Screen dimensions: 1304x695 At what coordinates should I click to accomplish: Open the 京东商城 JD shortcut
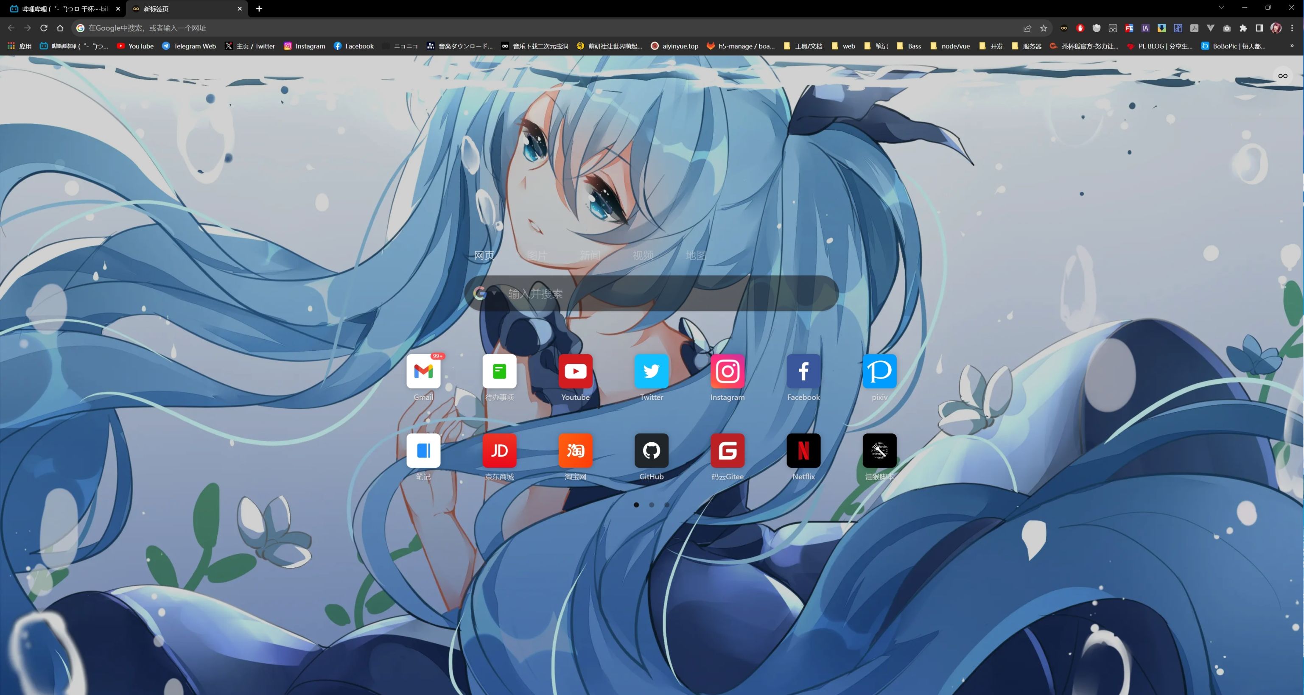(x=499, y=450)
